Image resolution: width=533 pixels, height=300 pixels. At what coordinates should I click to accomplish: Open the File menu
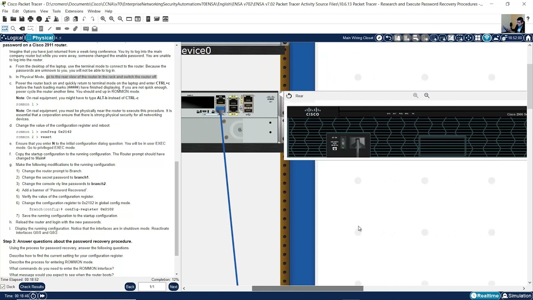[5, 11]
